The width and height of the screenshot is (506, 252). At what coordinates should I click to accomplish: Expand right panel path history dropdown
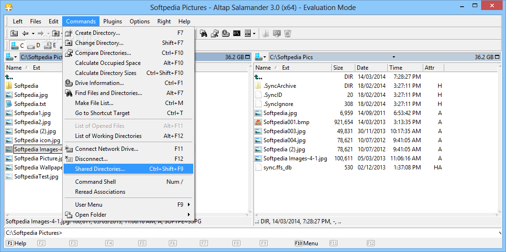click(394, 57)
